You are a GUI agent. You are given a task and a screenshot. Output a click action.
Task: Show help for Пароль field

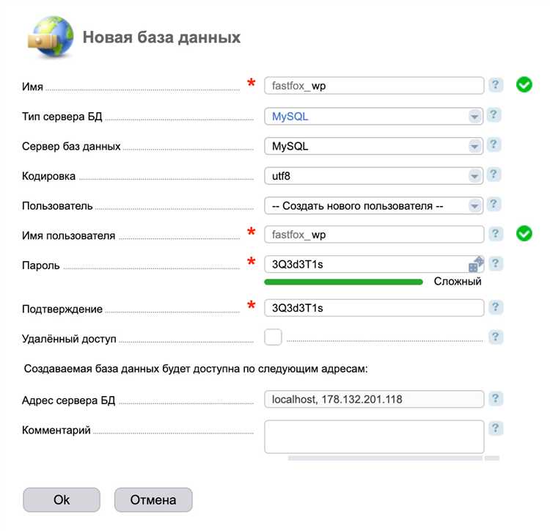(496, 263)
